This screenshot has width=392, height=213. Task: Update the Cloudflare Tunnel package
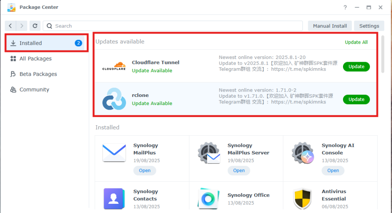click(x=356, y=67)
